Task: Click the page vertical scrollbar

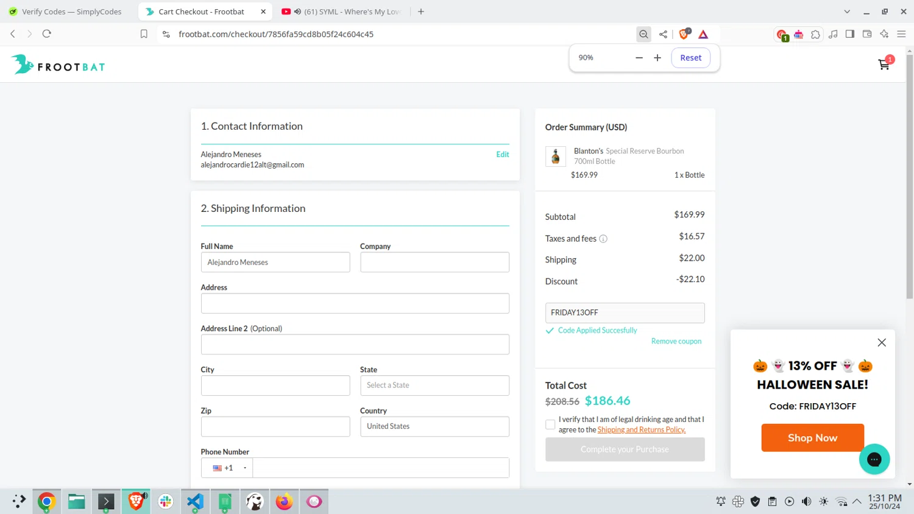Action: [910, 177]
